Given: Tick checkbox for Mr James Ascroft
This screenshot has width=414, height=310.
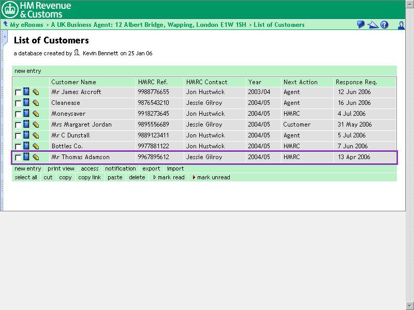Looking at the screenshot, I should [x=18, y=92].
